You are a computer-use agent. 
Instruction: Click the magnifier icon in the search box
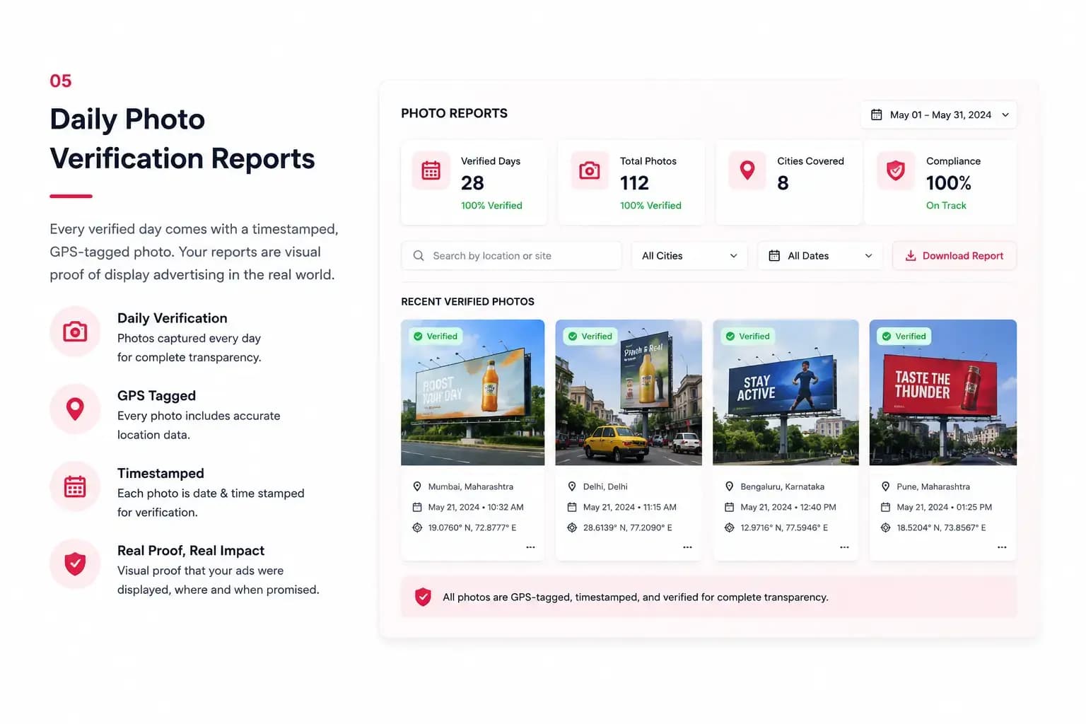point(419,256)
